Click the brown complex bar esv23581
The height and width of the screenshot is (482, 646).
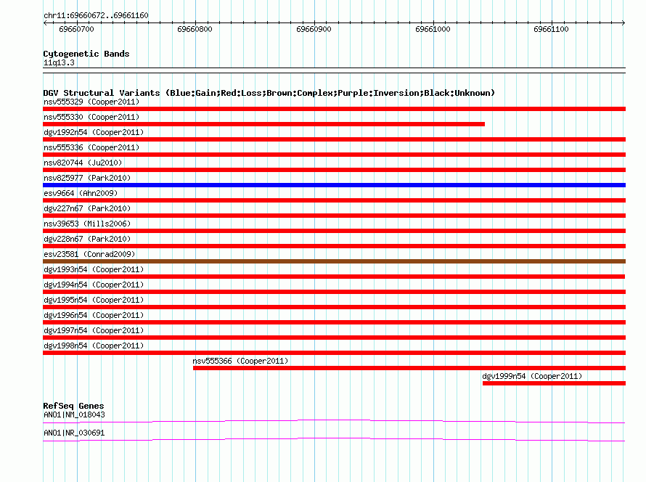[x=334, y=261]
